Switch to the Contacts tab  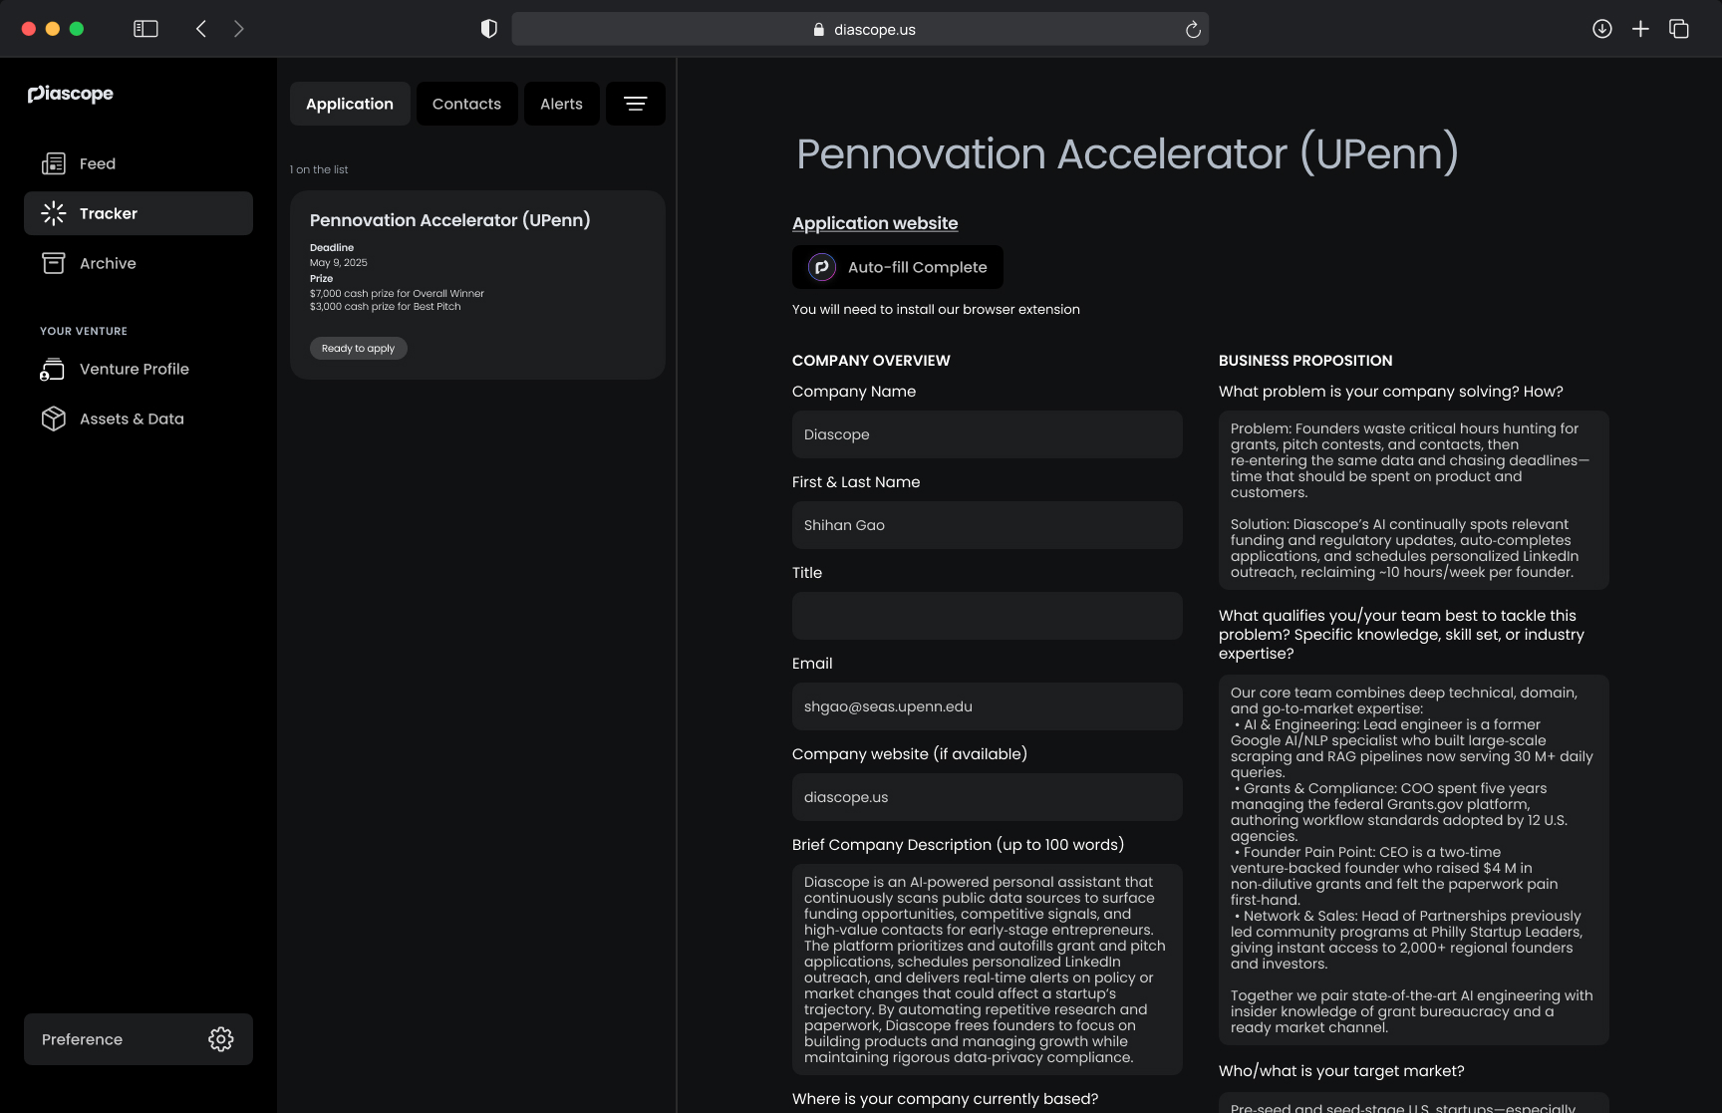tap(467, 104)
